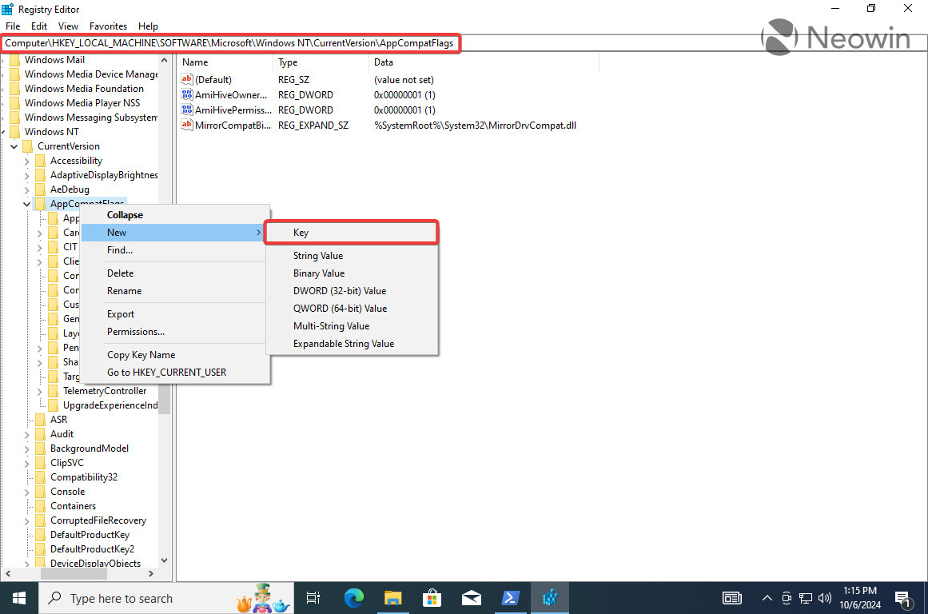Click Collapse in the context menu
The width and height of the screenshot is (928, 614).
click(x=175, y=215)
